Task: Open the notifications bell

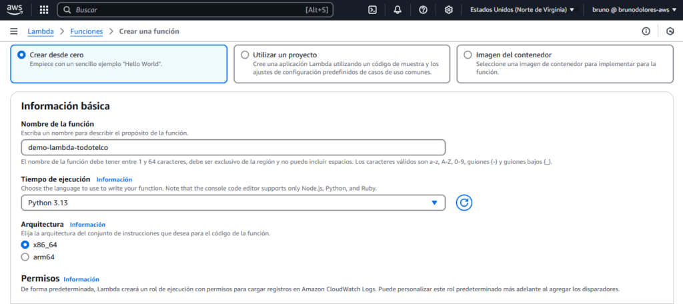Action: click(398, 10)
